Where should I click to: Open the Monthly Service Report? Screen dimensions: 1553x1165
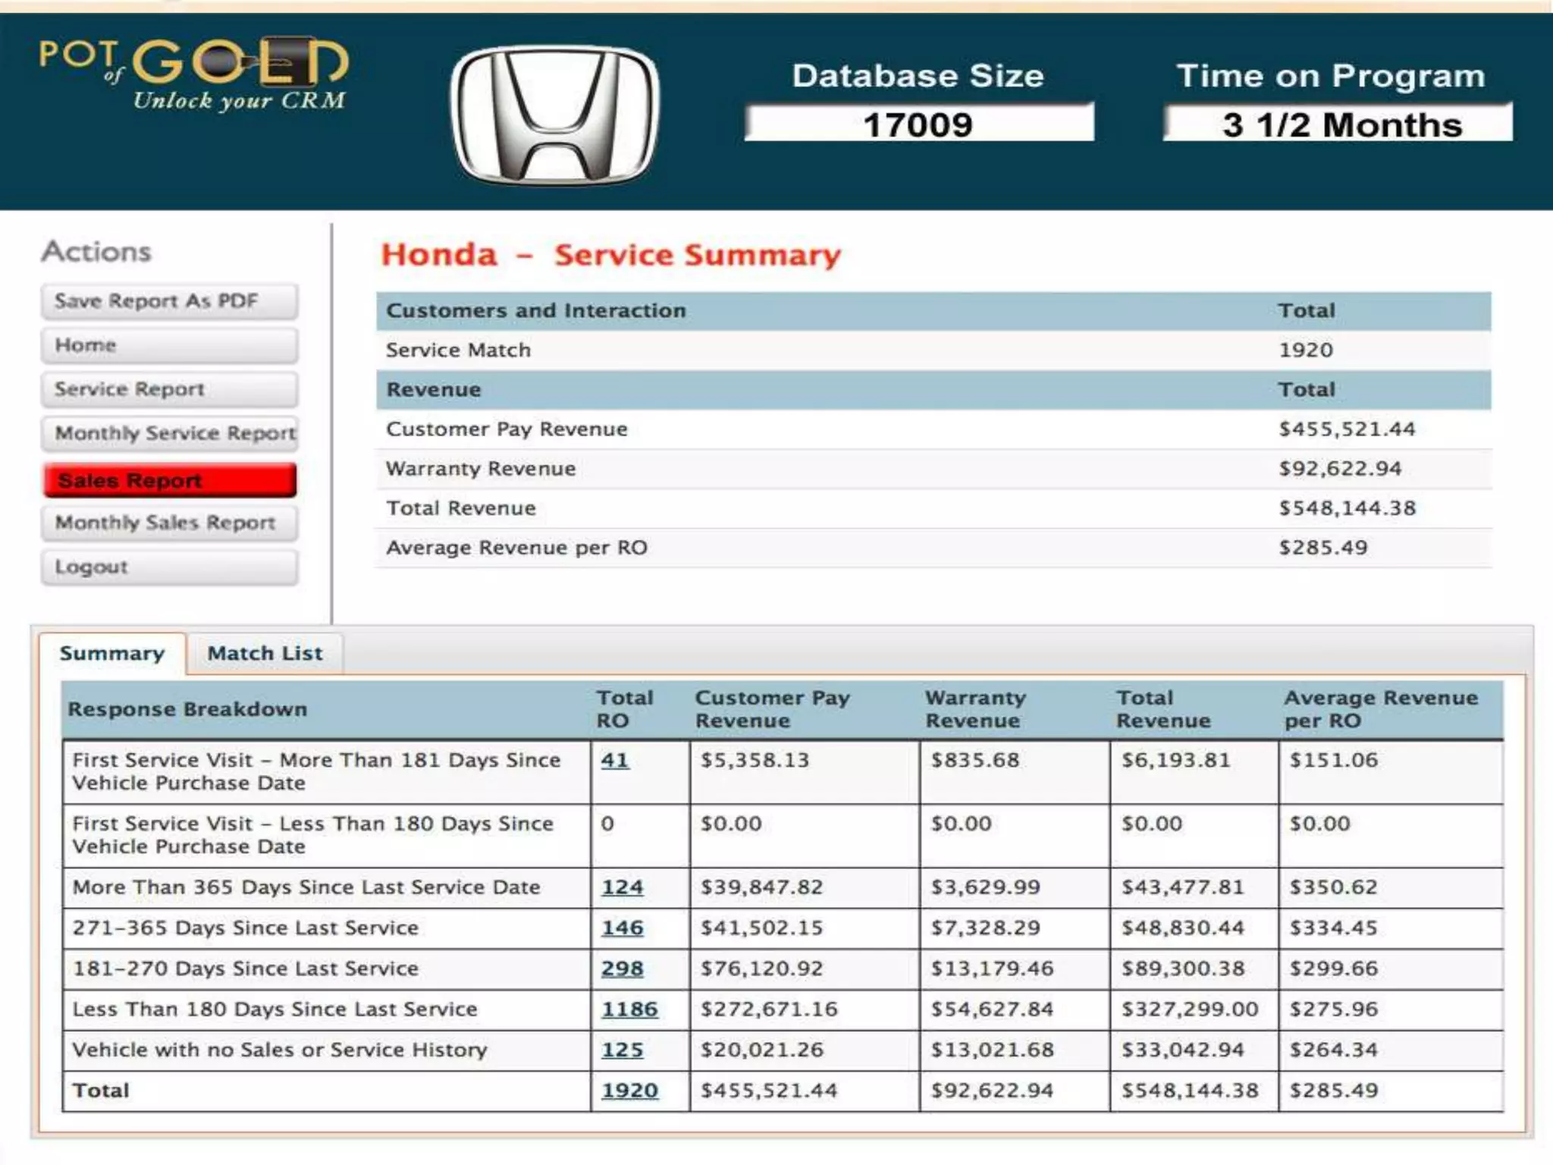pos(169,434)
